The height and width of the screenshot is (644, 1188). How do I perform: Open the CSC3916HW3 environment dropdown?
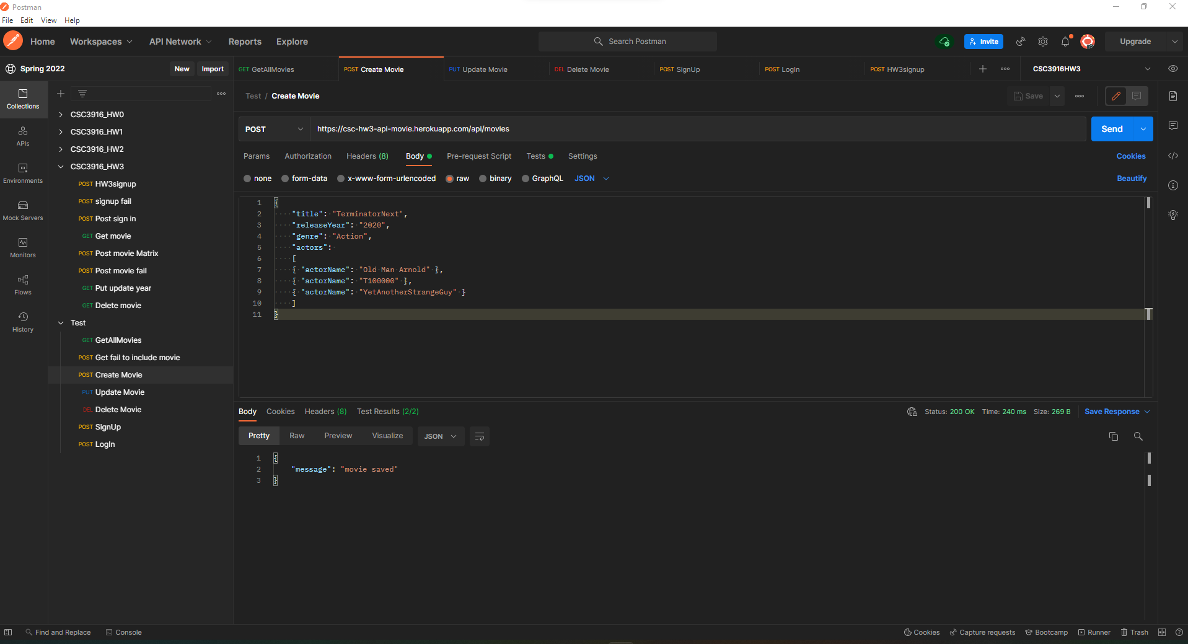pos(1091,69)
